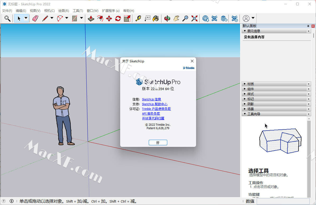Open the 视图(V) menu
Screen dimensions: 316x205
(35, 11)
